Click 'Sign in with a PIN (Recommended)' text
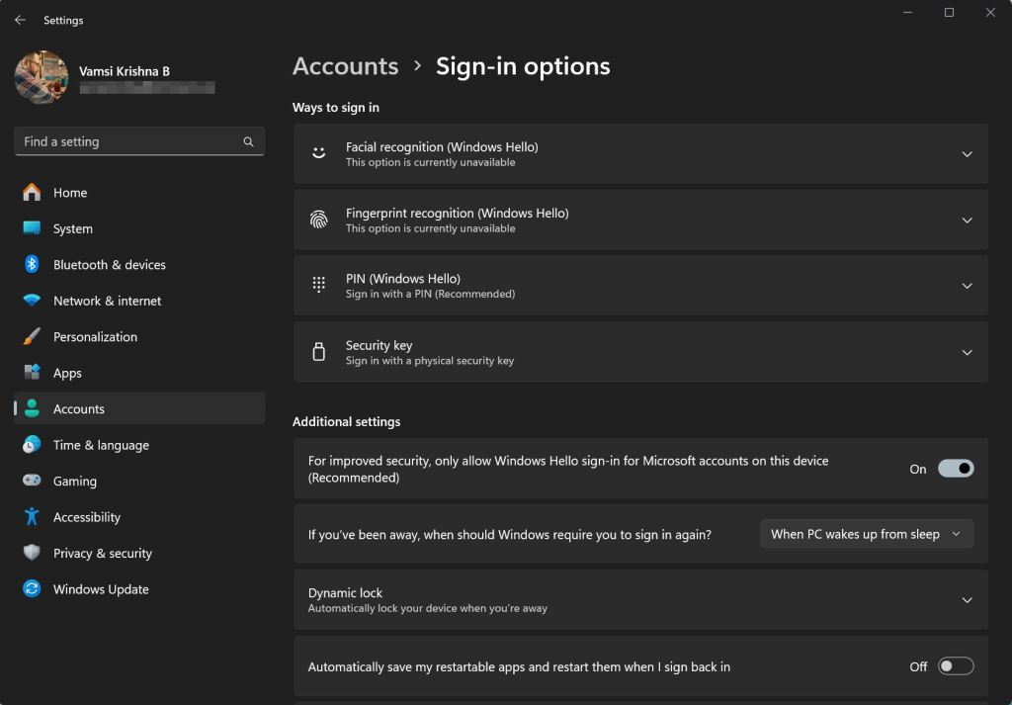The image size is (1012, 705). [431, 294]
